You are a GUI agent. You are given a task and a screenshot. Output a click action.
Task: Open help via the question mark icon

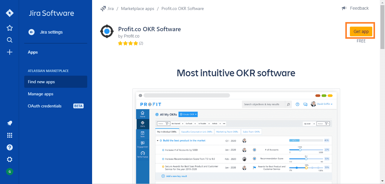pos(10,147)
